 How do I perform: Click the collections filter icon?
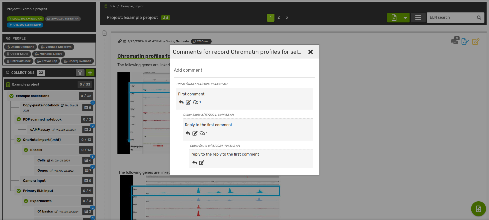point(80,73)
